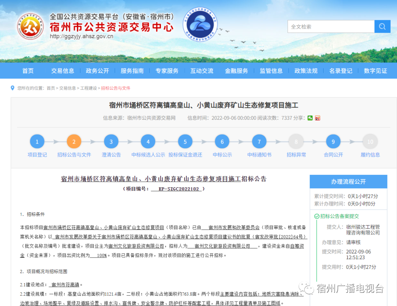Share the article to WeChat
Image resolution: width=397 pixels, height=306 pixels.
(310, 118)
